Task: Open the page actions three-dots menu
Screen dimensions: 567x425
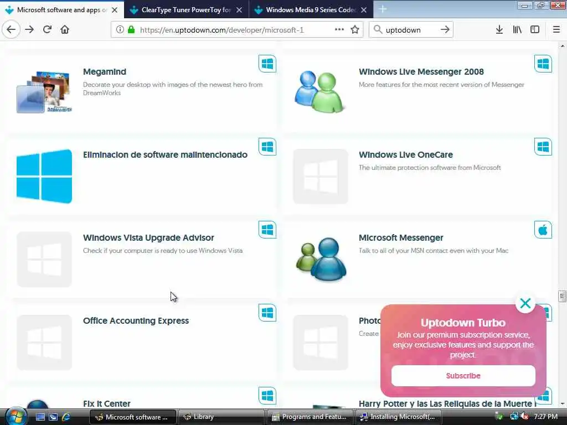Action: (339, 30)
